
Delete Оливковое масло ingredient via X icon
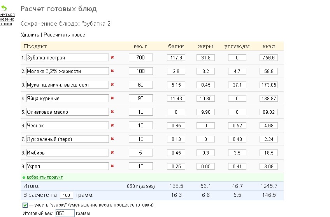[112, 112]
